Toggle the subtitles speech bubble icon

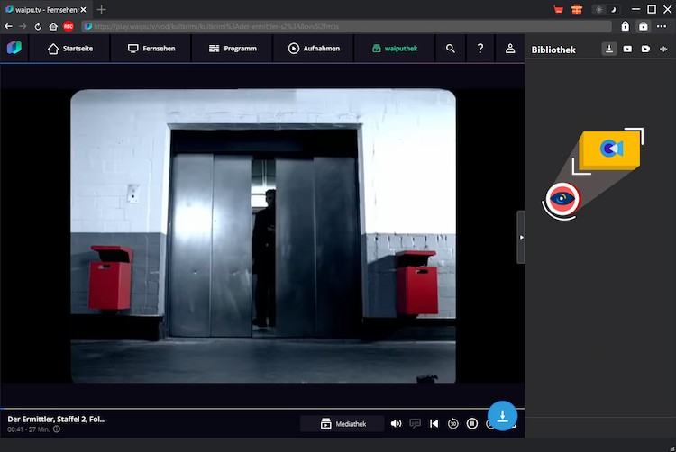click(415, 424)
